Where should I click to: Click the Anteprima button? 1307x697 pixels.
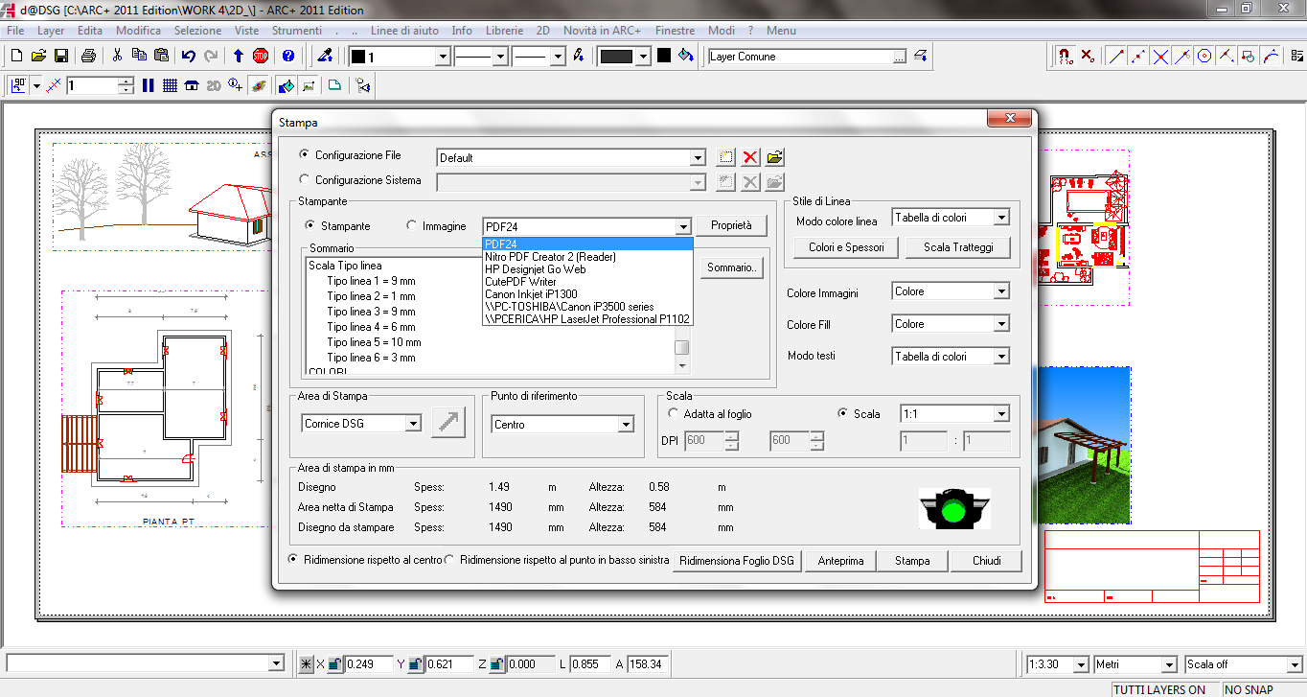(x=840, y=561)
